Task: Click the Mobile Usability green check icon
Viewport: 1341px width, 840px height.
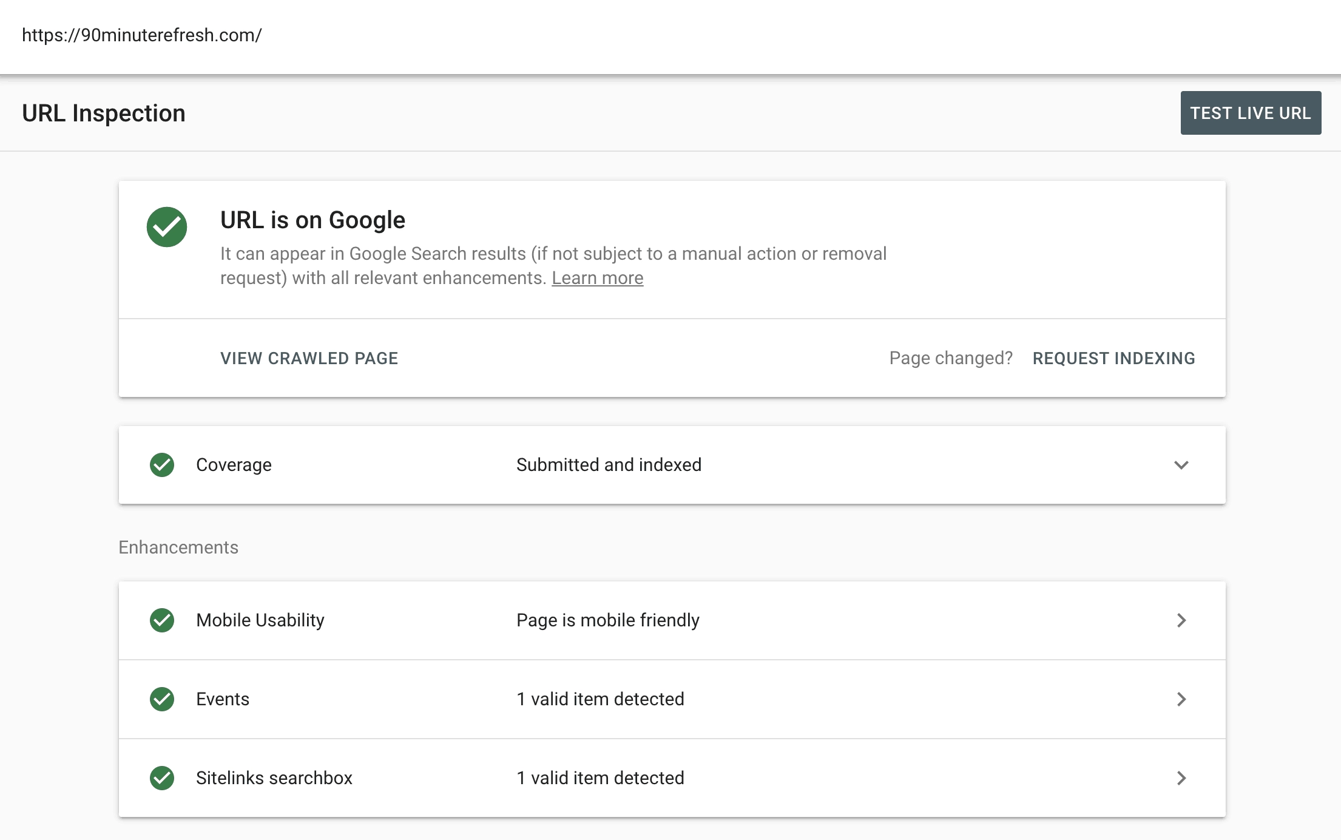Action: [x=162, y=620]
